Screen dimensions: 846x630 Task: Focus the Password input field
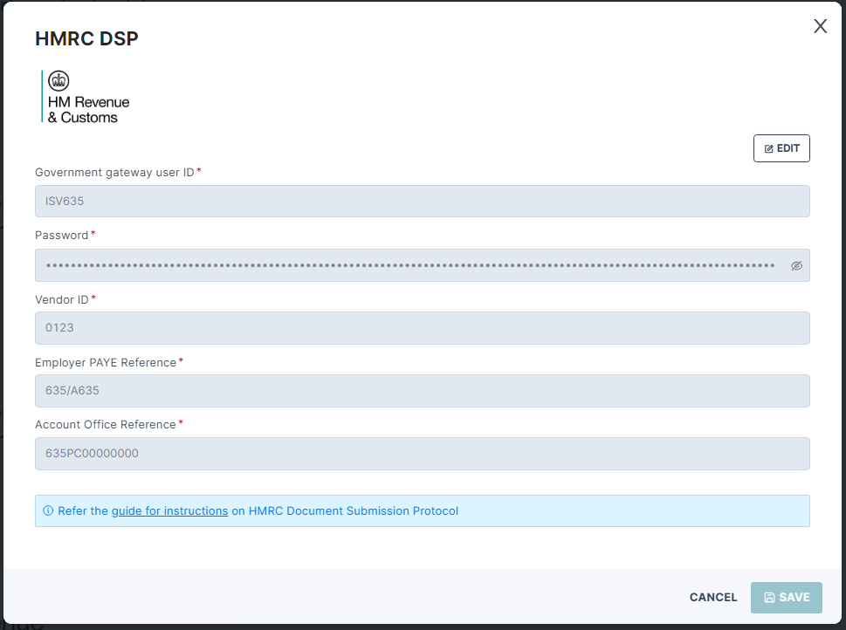(x=409, y=265)
